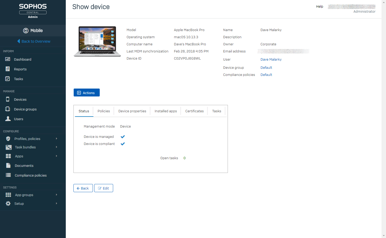Click the Device groups icon
This screenshot has width=386, height=238.
pos(8,109)
